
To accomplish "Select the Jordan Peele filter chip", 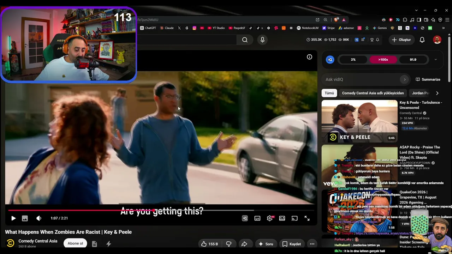I will pyautogui.click(x=420, y=93).
